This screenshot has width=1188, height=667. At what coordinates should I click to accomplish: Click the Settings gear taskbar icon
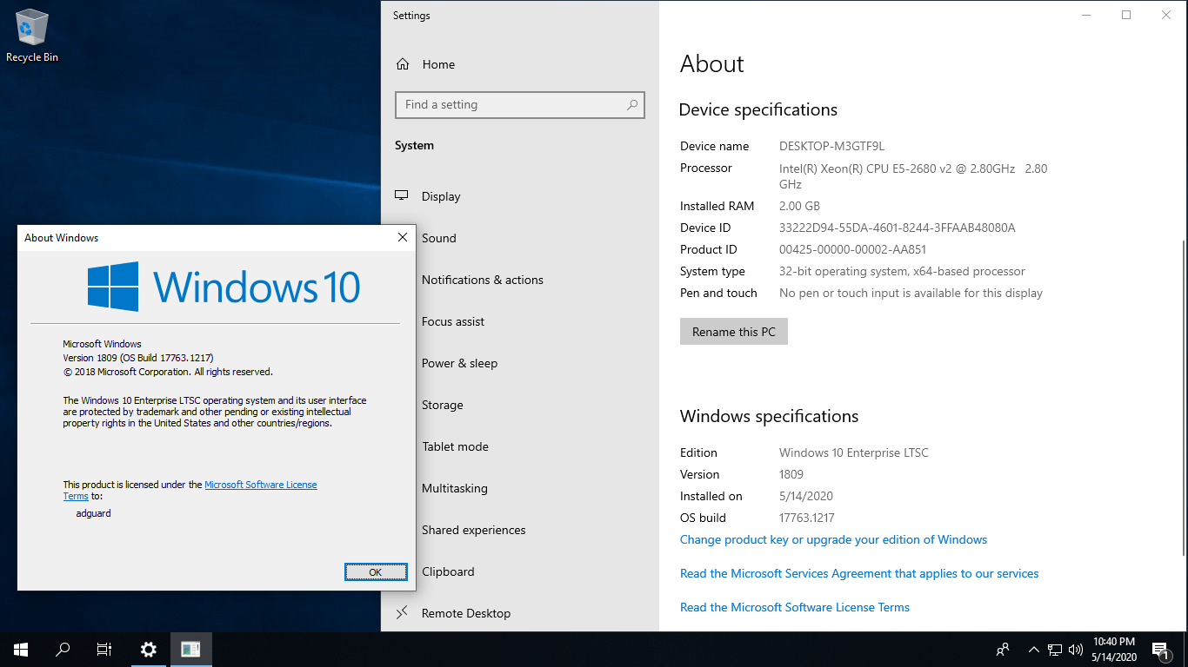click(149, 649)
